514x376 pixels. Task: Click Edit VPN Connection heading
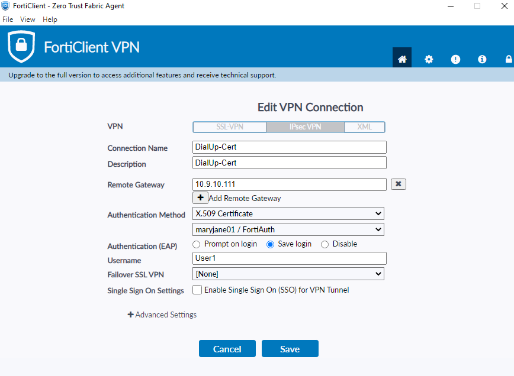point(310,108)
